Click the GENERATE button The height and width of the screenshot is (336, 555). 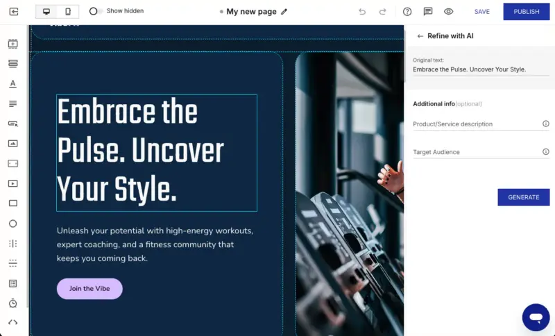[524, 197]
